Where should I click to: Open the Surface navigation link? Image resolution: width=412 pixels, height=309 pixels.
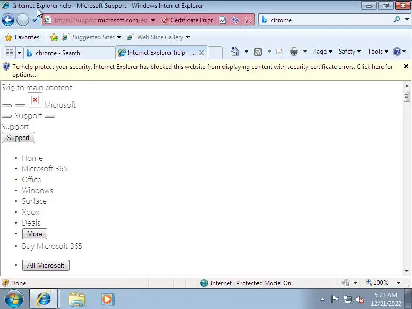pyautogui.click(x=34, y=201)
